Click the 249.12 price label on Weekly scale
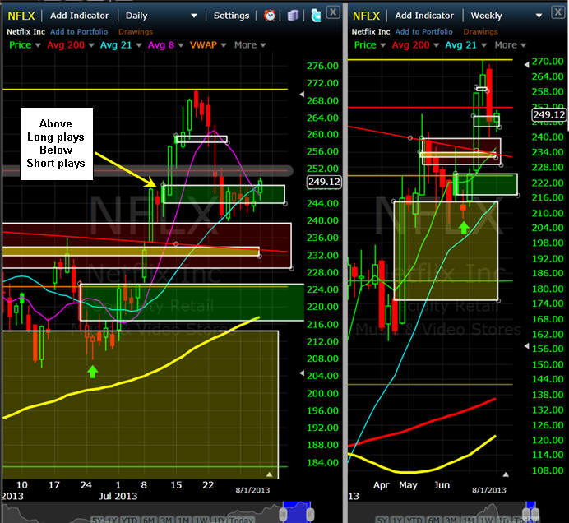 (x=549, y=114)
